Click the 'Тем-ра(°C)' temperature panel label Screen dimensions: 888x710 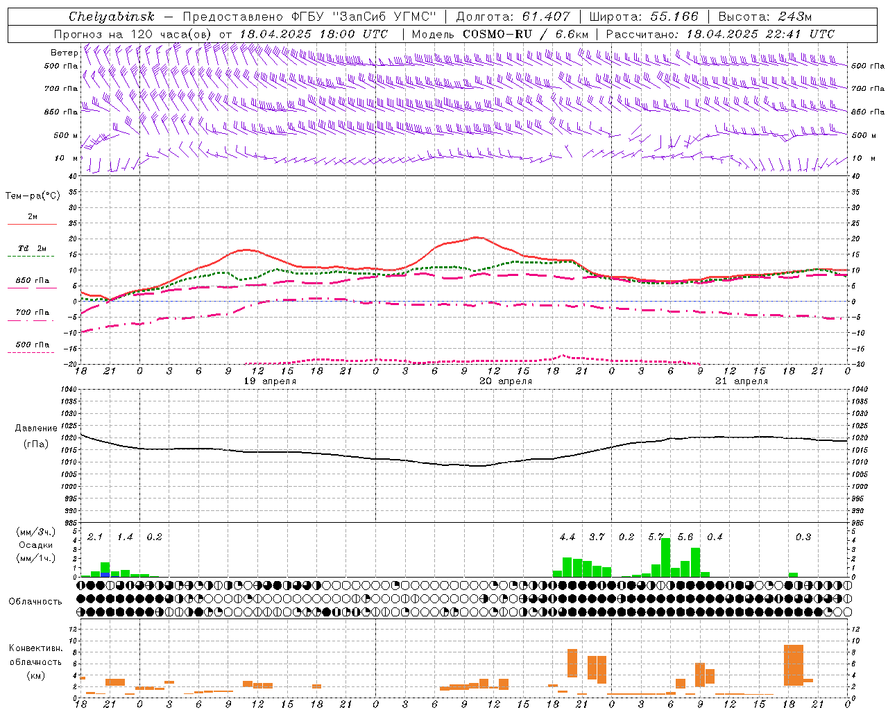(33, 196)
